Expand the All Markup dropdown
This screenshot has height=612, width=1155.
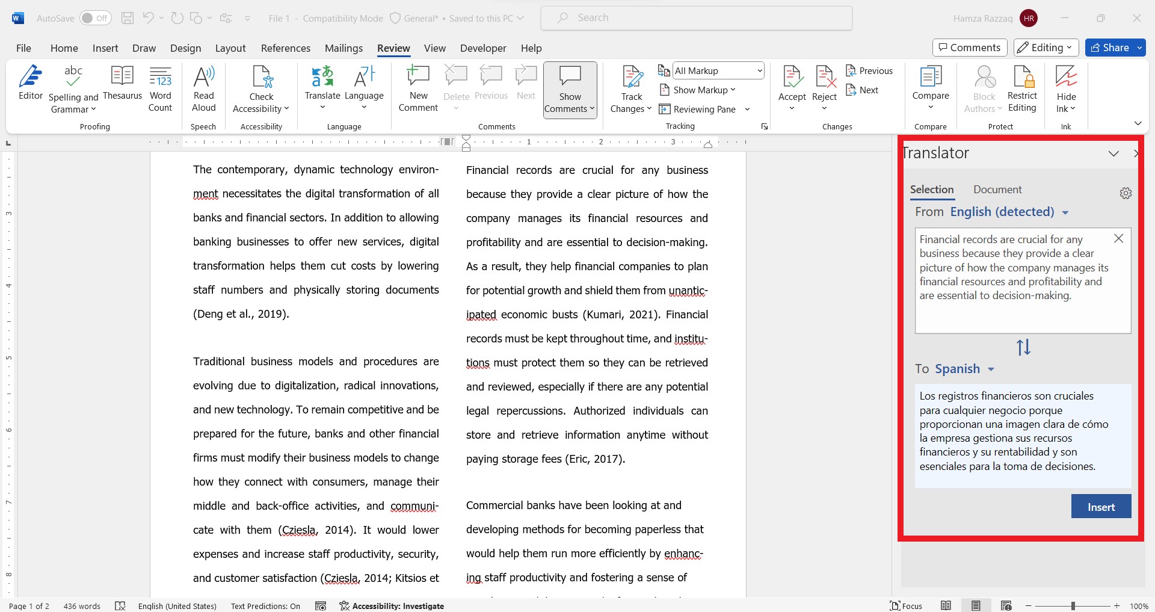759,71
